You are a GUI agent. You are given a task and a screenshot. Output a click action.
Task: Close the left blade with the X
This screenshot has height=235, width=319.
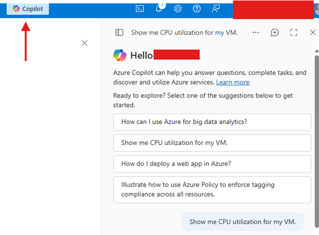click(85, 43)
